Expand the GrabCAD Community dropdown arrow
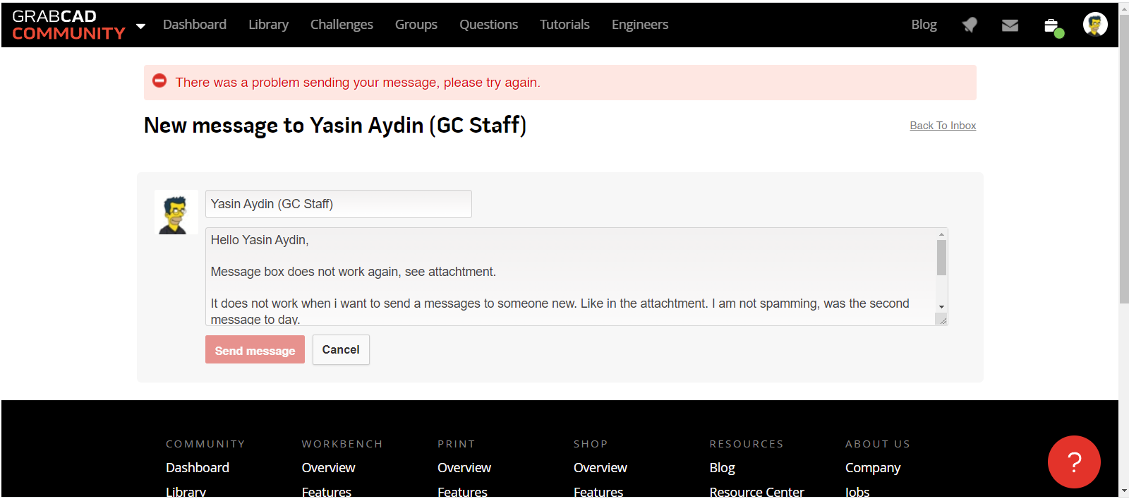1129x499 pixels. (x=141, y=26)
